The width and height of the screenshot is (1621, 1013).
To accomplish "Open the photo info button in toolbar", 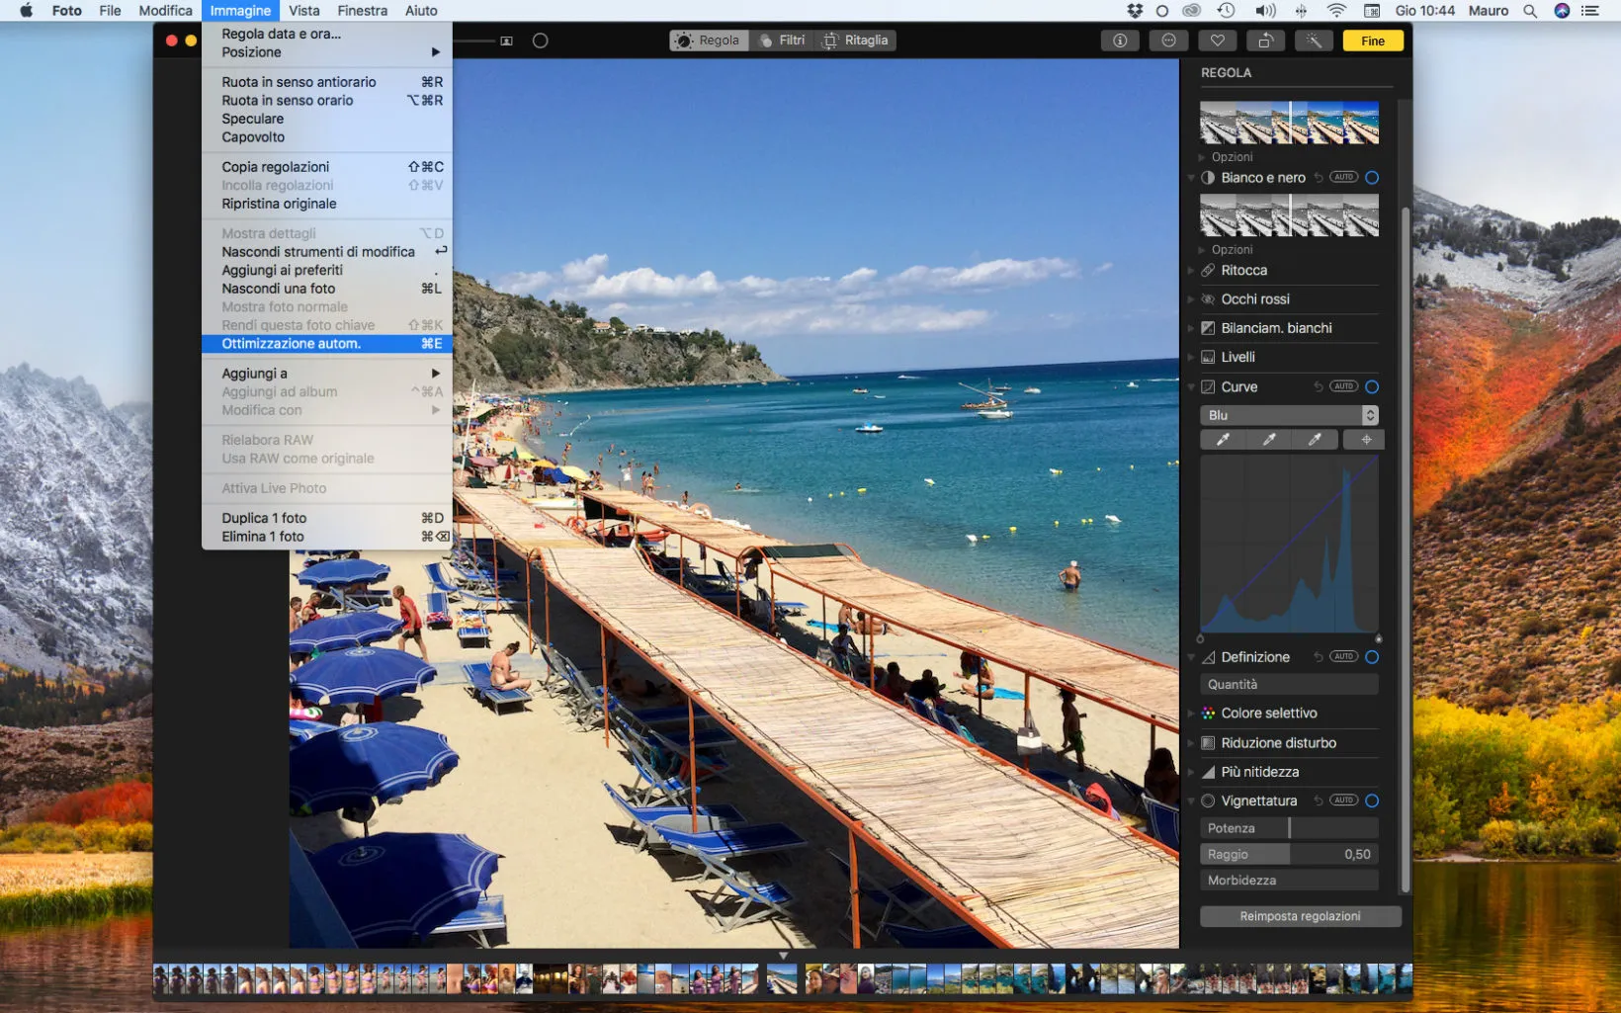I will 1120,41.
